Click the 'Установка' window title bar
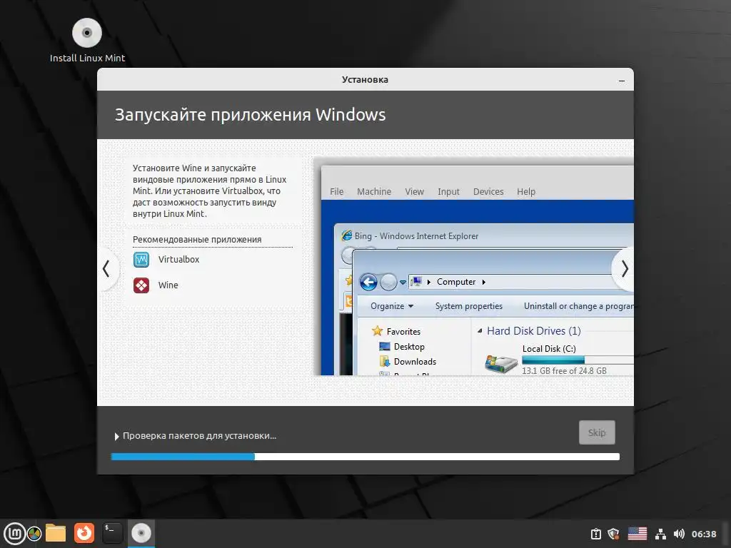 [365, 80]
